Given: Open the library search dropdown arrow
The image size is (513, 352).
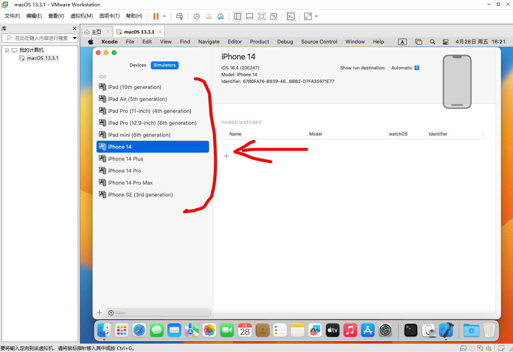Looking at the screenshot, I should (x=75, y=38).
